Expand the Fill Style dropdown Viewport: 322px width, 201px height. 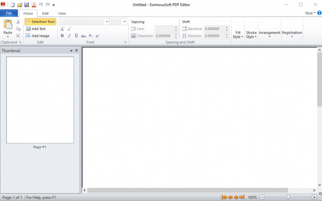tap(238, 35)
